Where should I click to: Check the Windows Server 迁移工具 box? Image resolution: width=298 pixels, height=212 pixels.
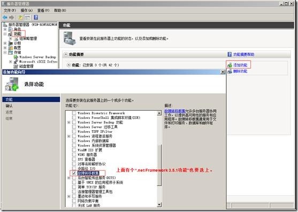74,127
